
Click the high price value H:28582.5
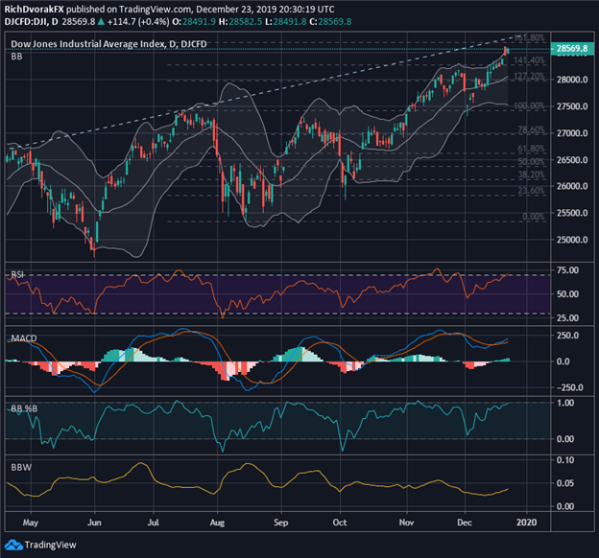tap(240, 22)
